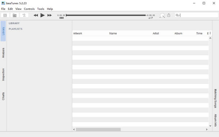
Task: Click the first toolbar button left of folder icon
Action: click(x=5, y=15)
